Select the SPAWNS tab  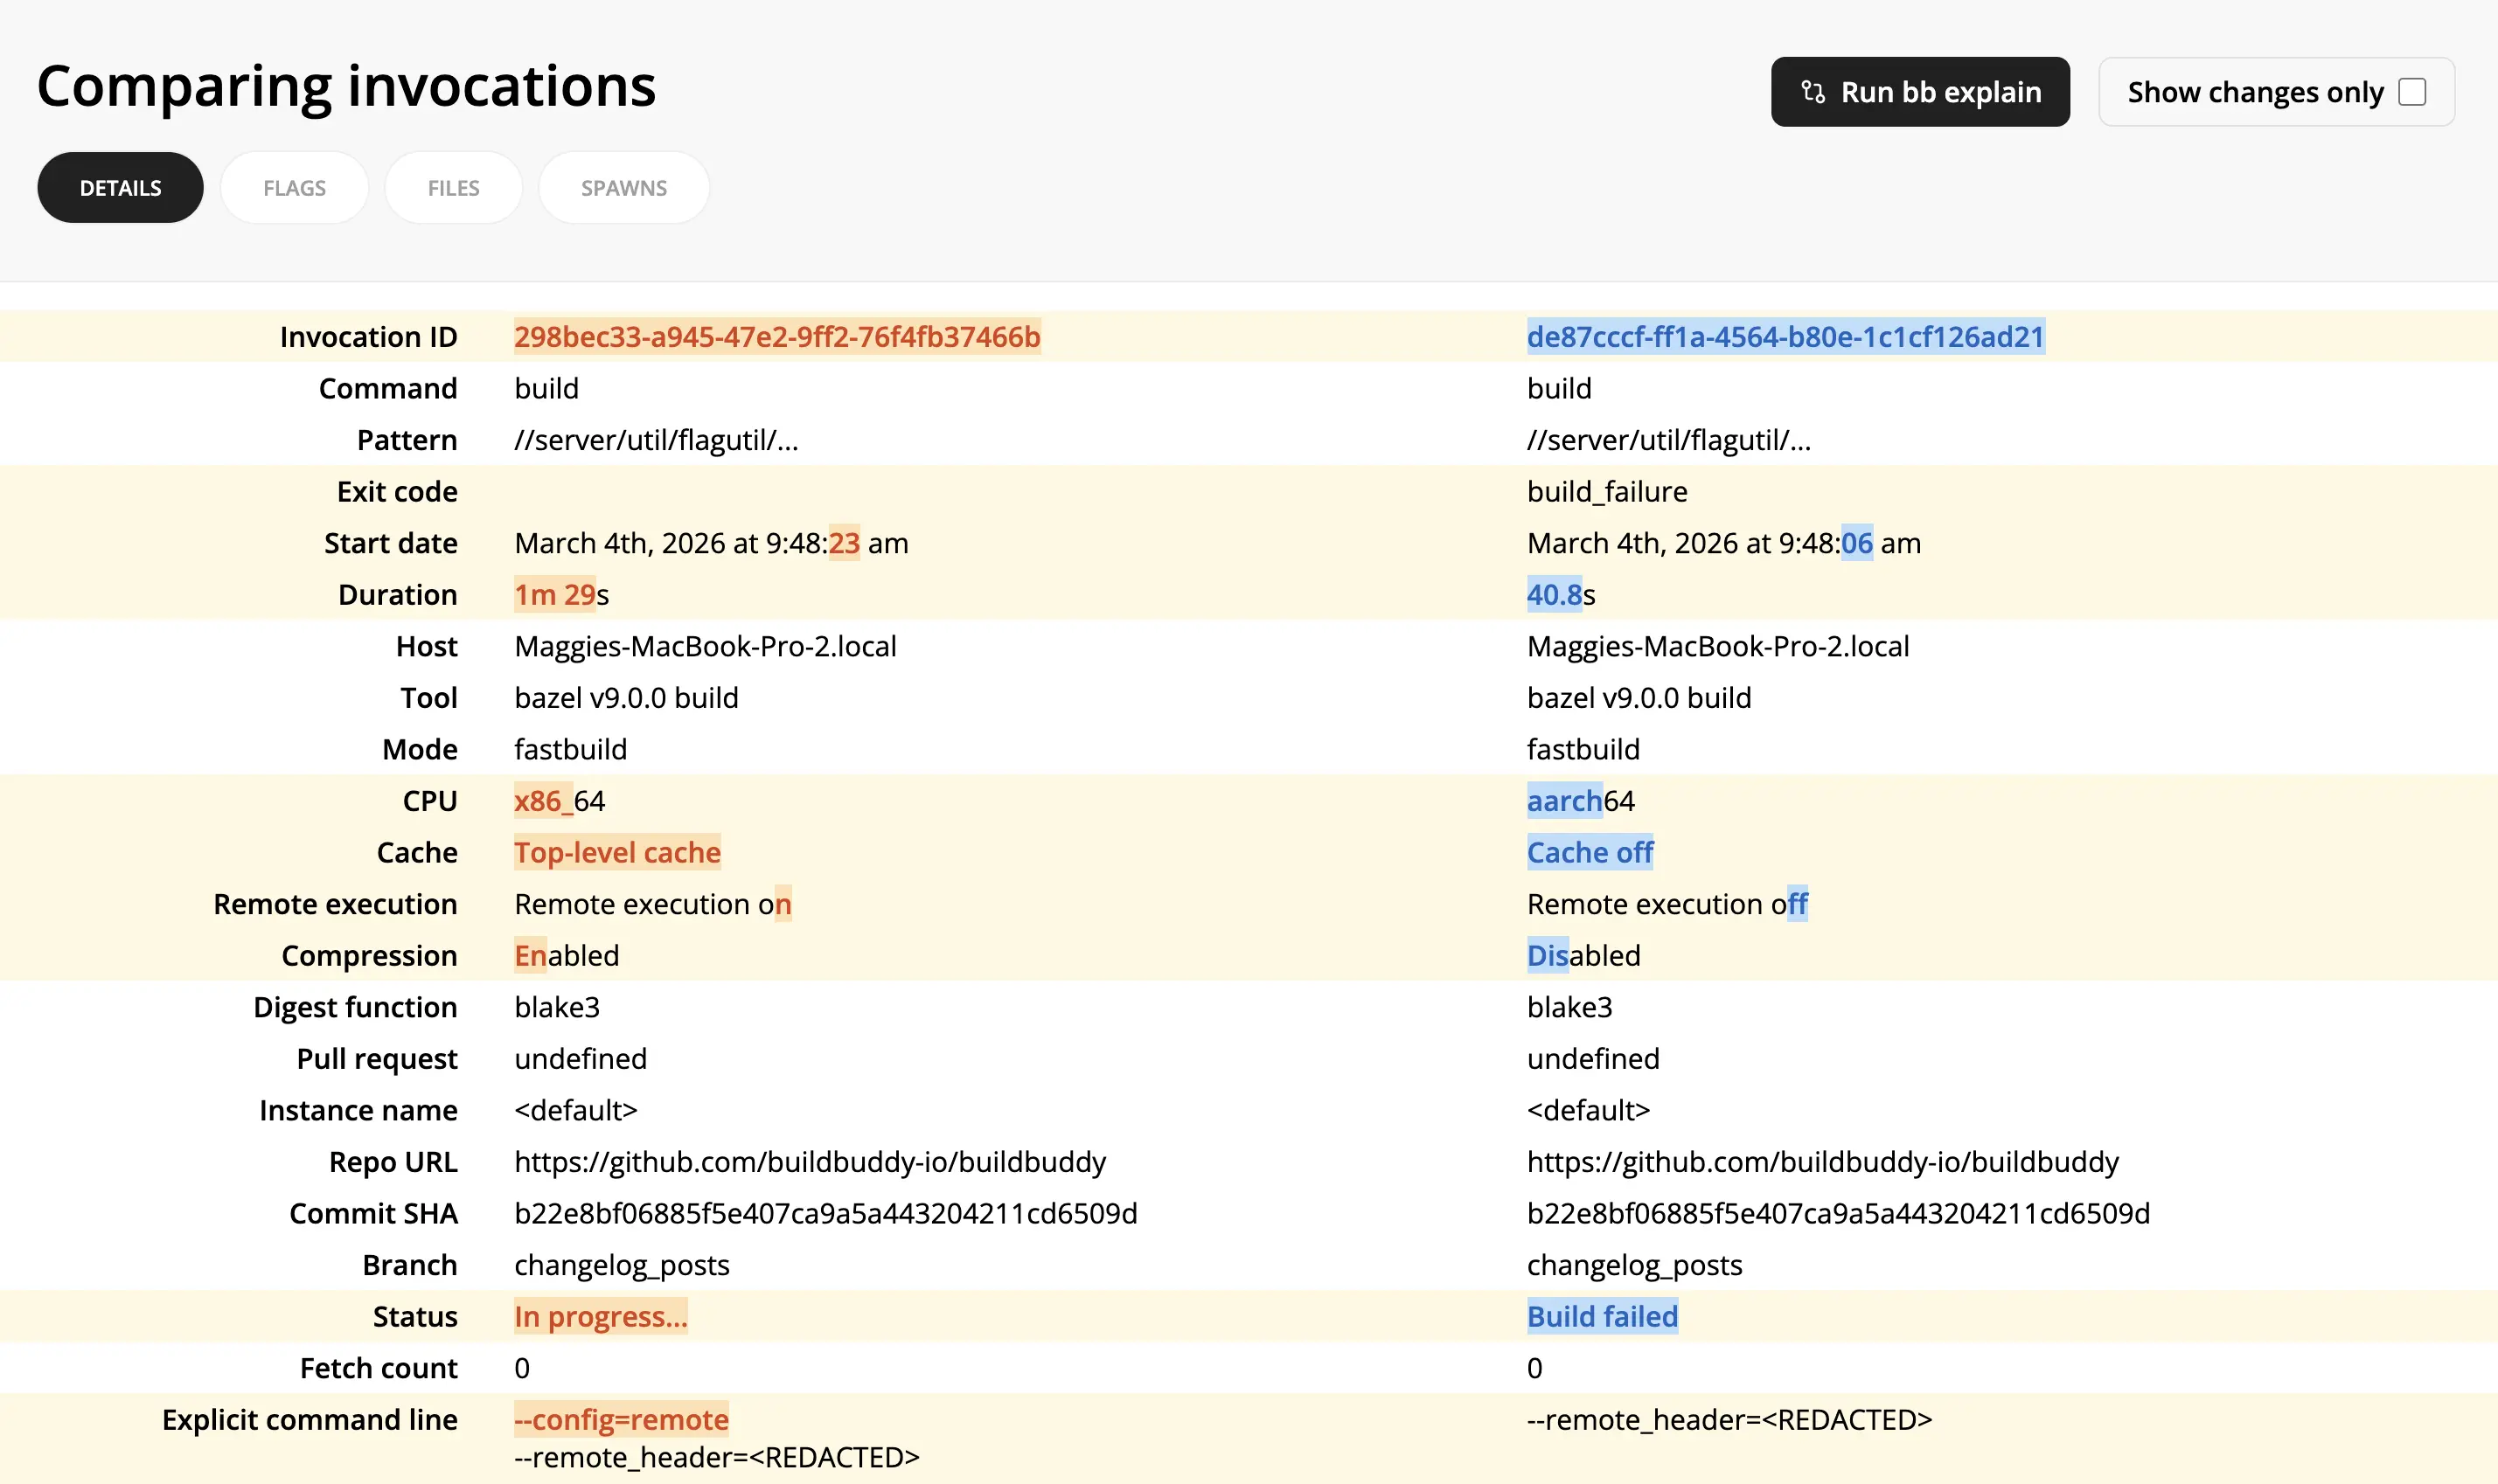623,188
